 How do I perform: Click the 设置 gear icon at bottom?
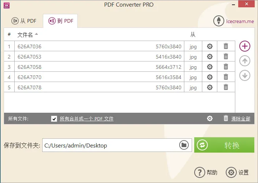(x=231, y=172)
